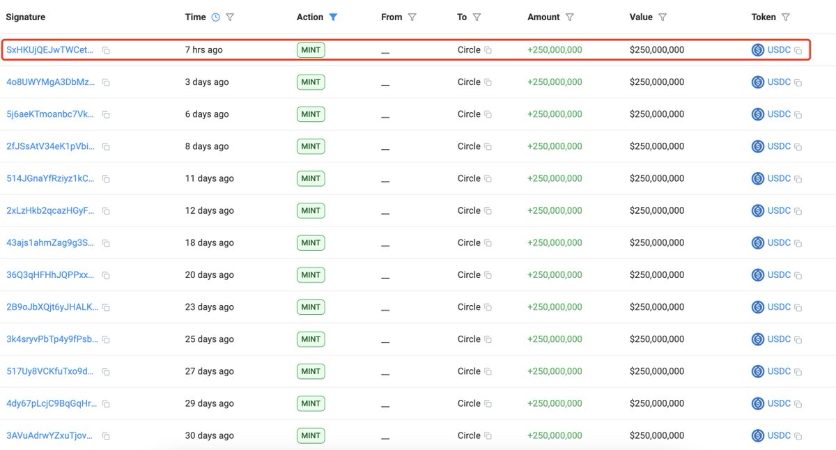Image resolution: width=836 pixels, height=450 pixels.
Task: Copy signature 4o8UWYMgA3DbMz using its copy icon
Action: (x=105, y=82)
